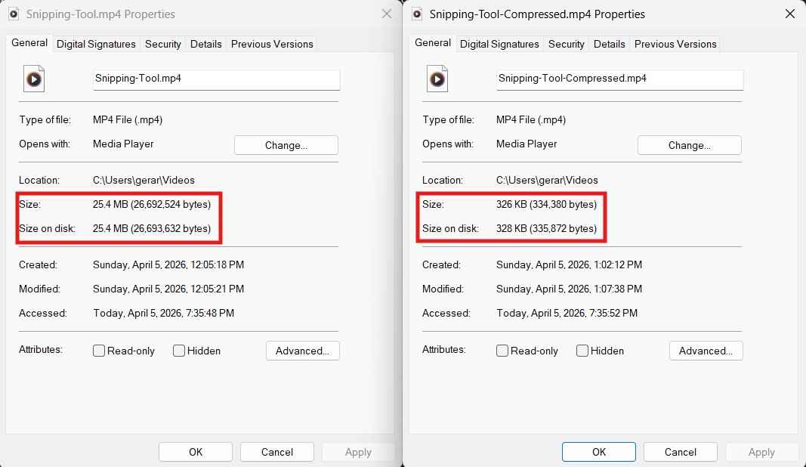Cancel the Snipping-Tool.mp4 Properties dialog
806x467 pixels.
click(276, 451)
